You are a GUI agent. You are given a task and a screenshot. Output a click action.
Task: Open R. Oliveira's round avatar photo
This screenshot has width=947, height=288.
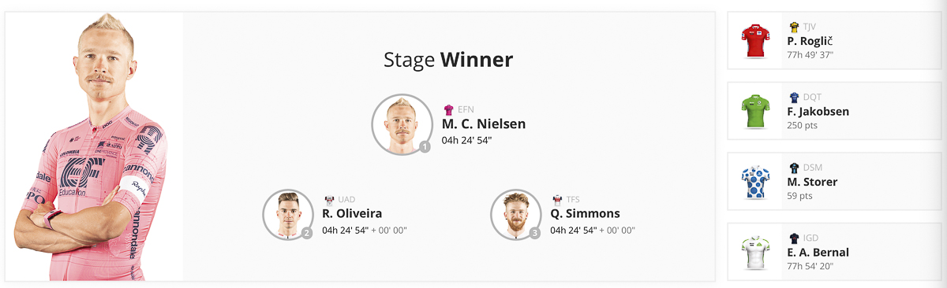pyautogui.click(x=288, y=213)
